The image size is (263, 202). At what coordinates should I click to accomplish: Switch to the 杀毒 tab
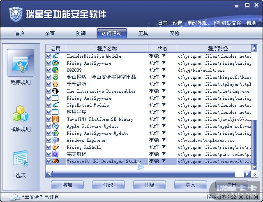tap(50, 33)
